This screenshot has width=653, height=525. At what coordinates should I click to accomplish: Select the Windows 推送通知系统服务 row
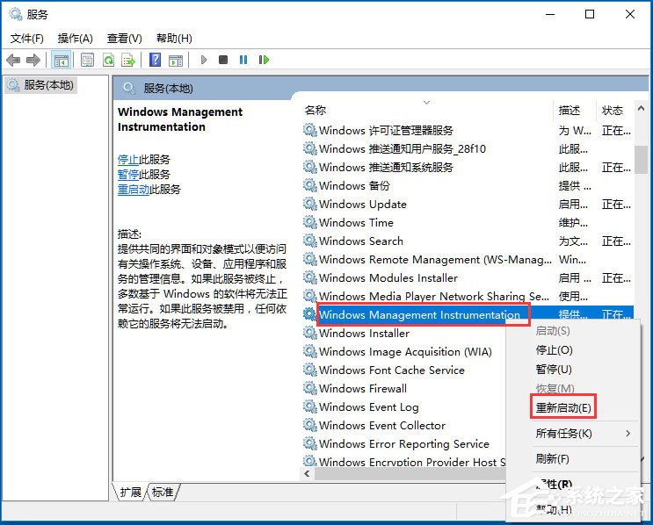coord(386,167)
